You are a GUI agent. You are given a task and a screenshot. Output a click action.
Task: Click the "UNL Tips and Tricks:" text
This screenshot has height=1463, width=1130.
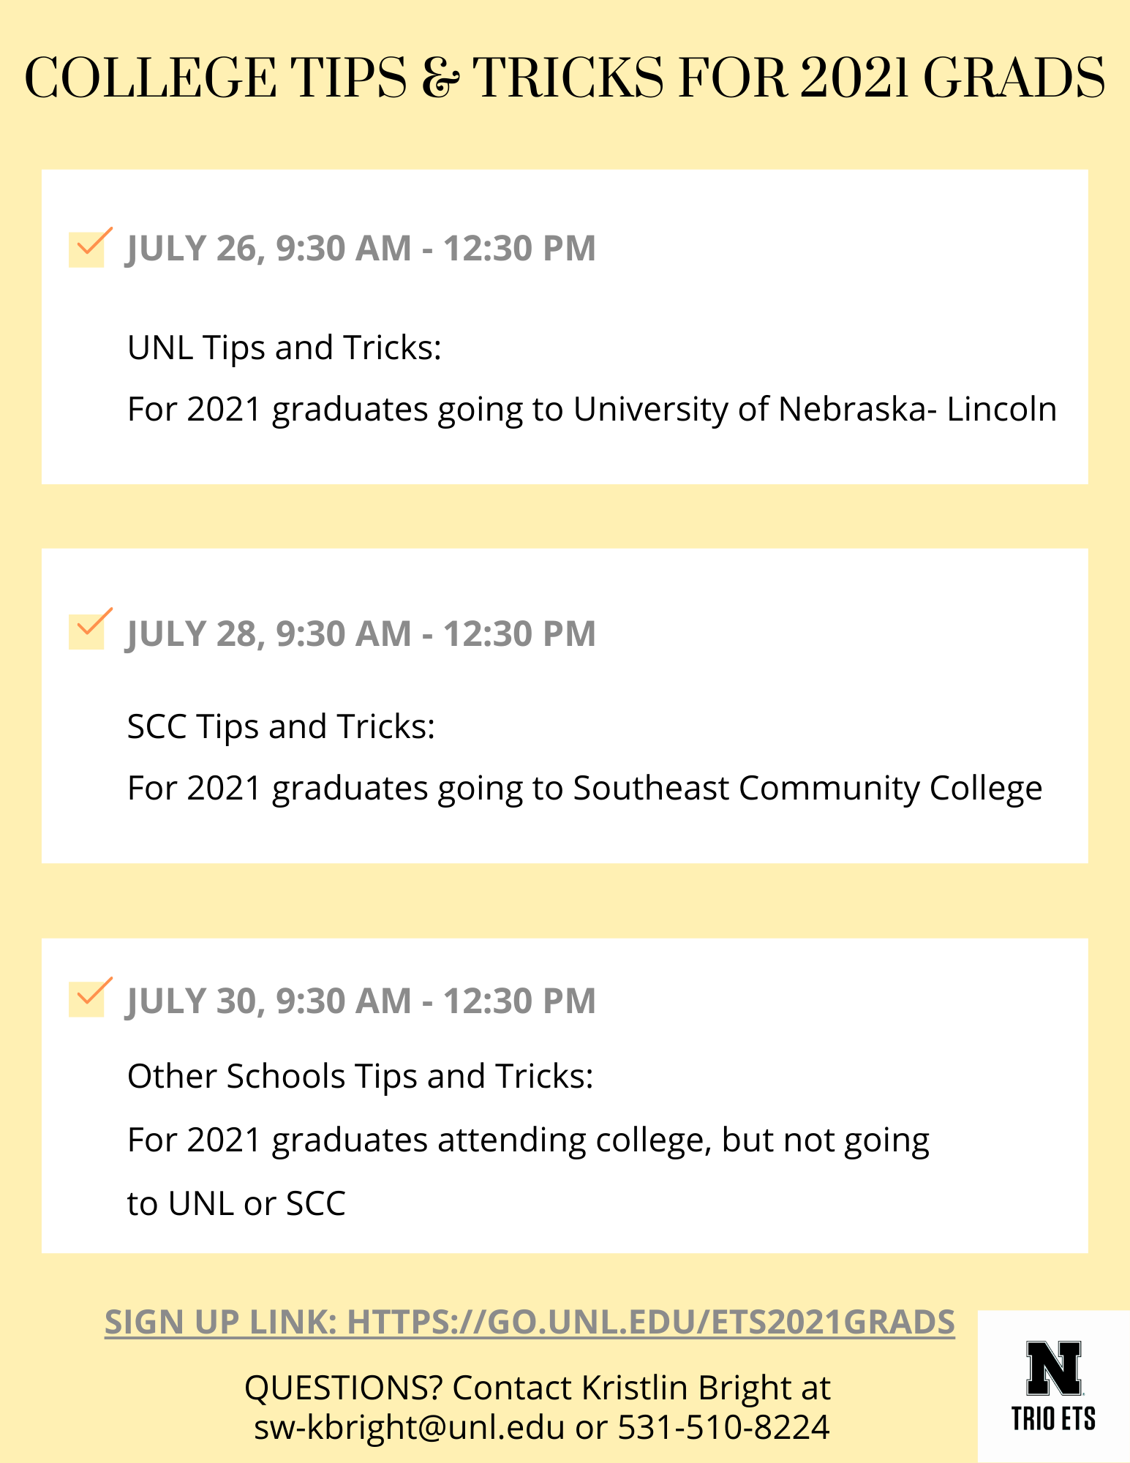click(285, 347)
